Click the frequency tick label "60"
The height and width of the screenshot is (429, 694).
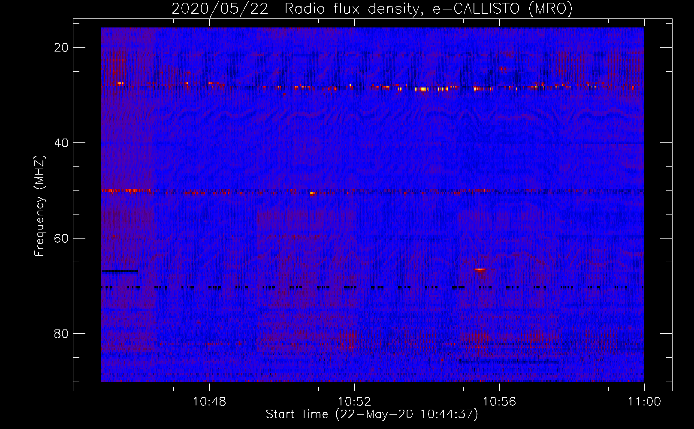pos(62,238)
